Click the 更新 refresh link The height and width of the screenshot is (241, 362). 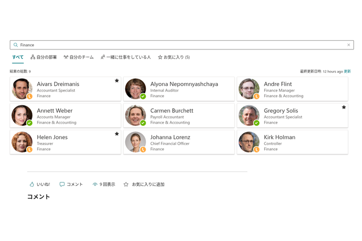(x=347, y=71)
